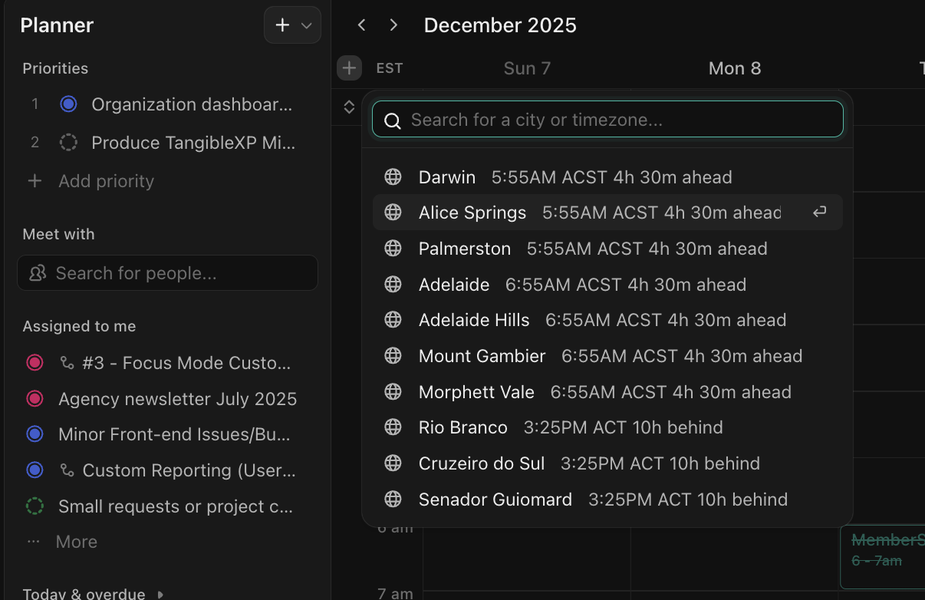Click the globe icon beside Rio Branco
Image resolution: width=925 pixels, height=600 pixels.
(x=393, y=427)
